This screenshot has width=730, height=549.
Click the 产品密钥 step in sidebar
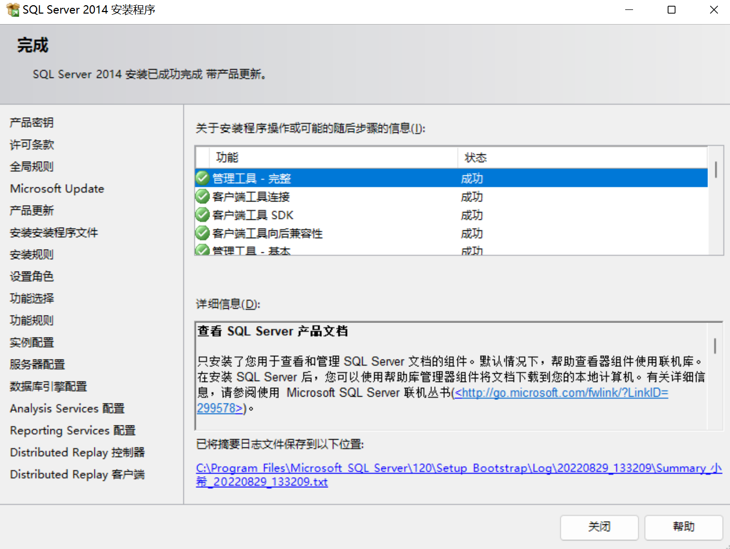click(x=31, y=122)
